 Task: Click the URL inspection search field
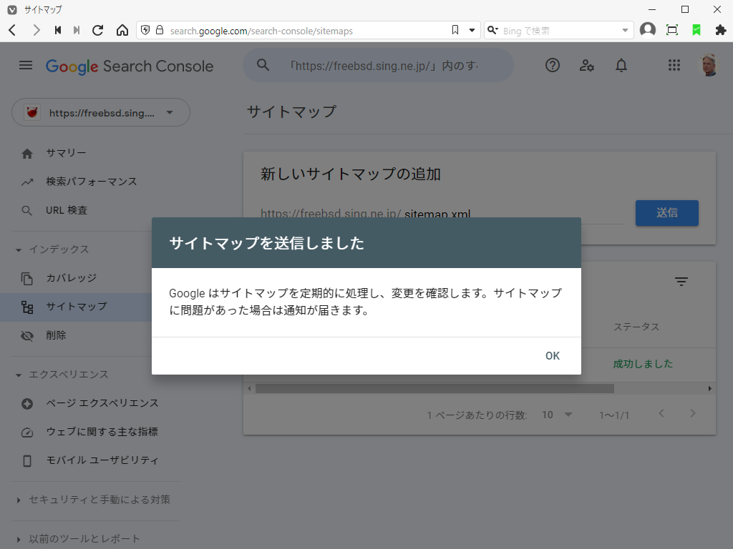(378, 65)
